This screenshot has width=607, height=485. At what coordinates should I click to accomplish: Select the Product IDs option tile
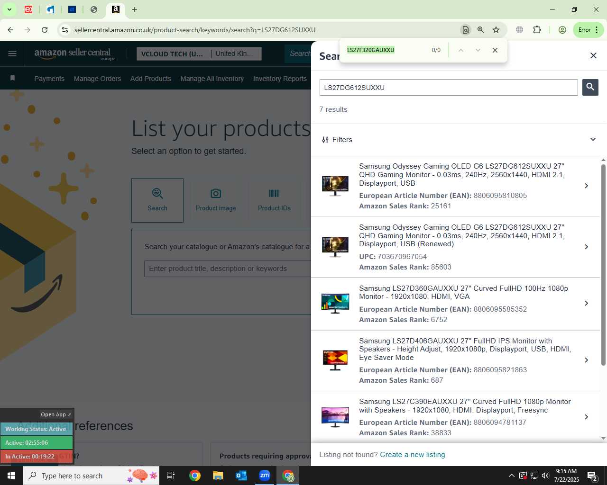coord(274,200)
